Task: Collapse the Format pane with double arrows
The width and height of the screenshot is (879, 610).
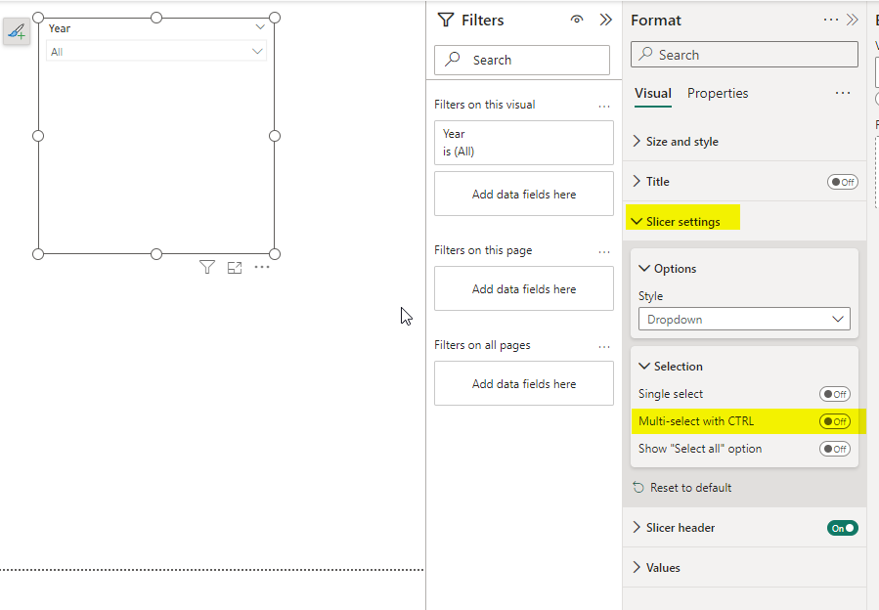Action: point(852,20)
